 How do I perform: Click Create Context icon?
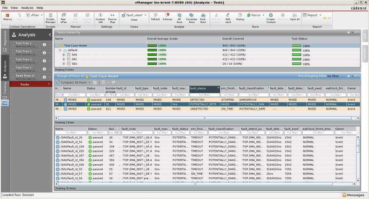pos(271,18)
